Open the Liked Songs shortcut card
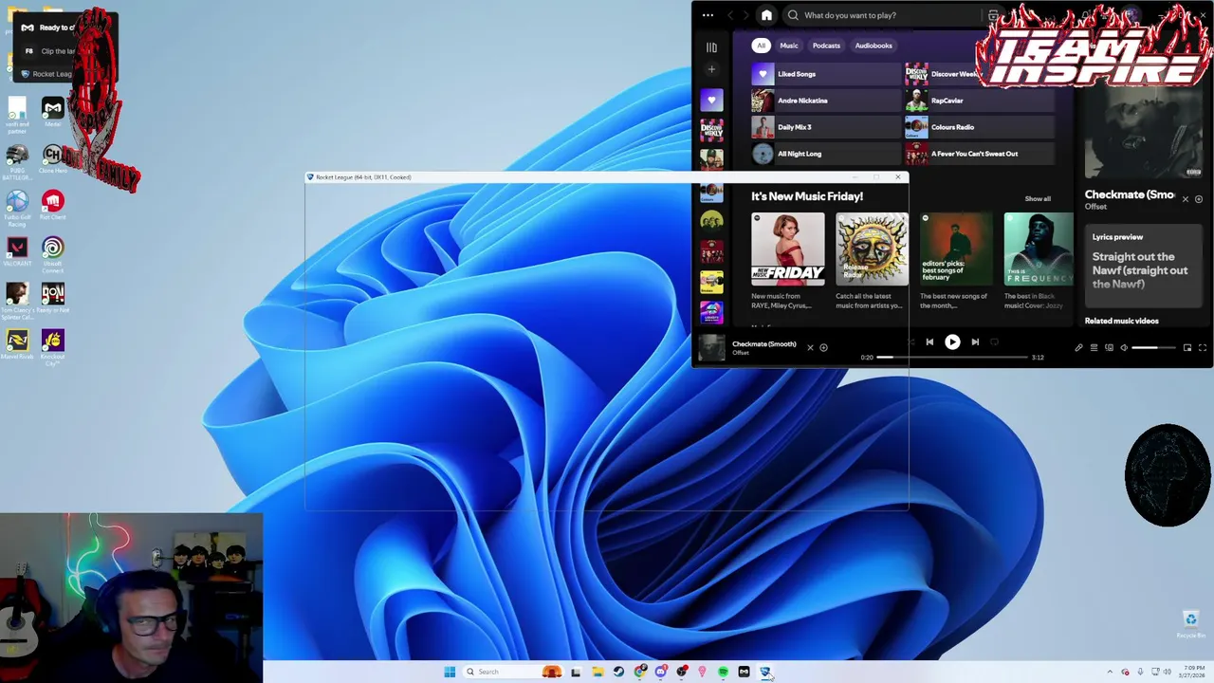This screenshot has width=1214, height=683. 825,74
